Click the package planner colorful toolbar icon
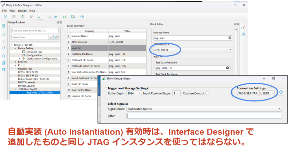The height and width of the screenshot is (147, 289). [x=73, y=17]
